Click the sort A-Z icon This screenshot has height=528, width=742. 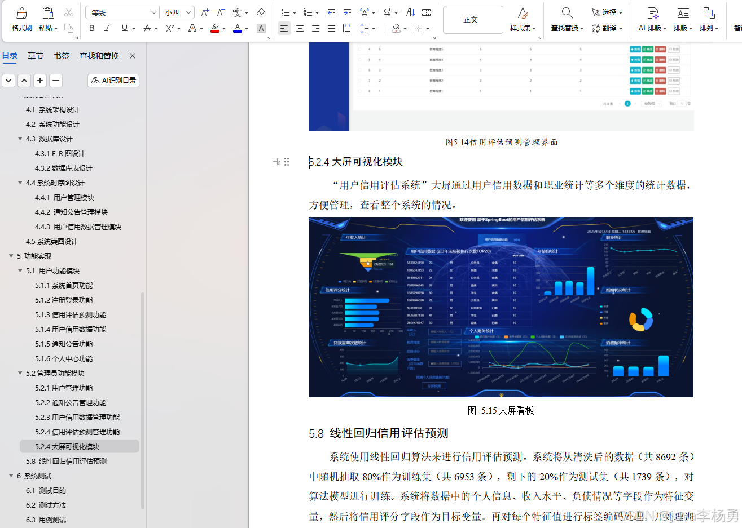click(411, 12)
